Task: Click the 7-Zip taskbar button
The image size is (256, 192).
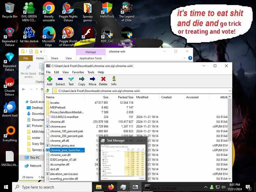Action: [135, 187]
